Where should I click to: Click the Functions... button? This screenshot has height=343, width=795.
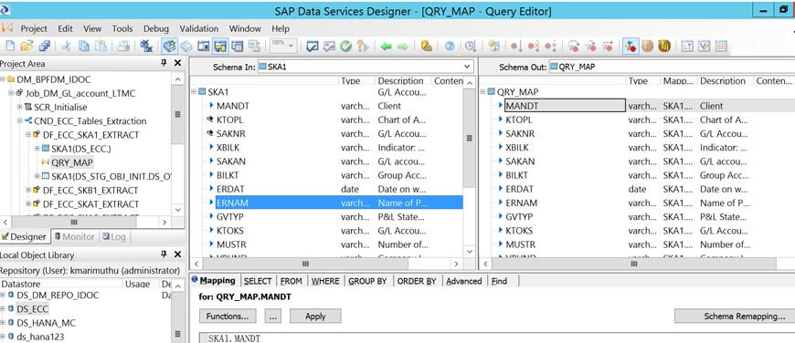click(228, 317)
